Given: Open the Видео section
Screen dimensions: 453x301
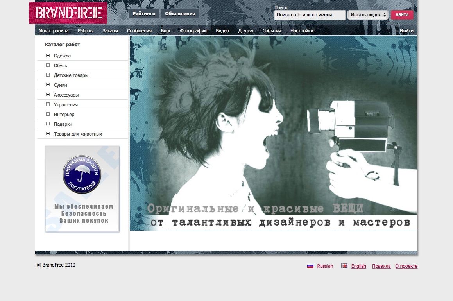Looking at the screenshot, I should click(222, 30).
